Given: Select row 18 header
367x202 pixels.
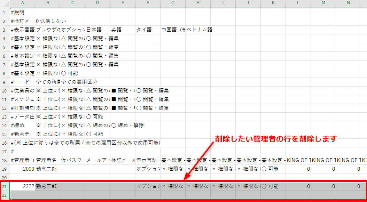Looking at the screenshot, I should [x=5, y=160].
